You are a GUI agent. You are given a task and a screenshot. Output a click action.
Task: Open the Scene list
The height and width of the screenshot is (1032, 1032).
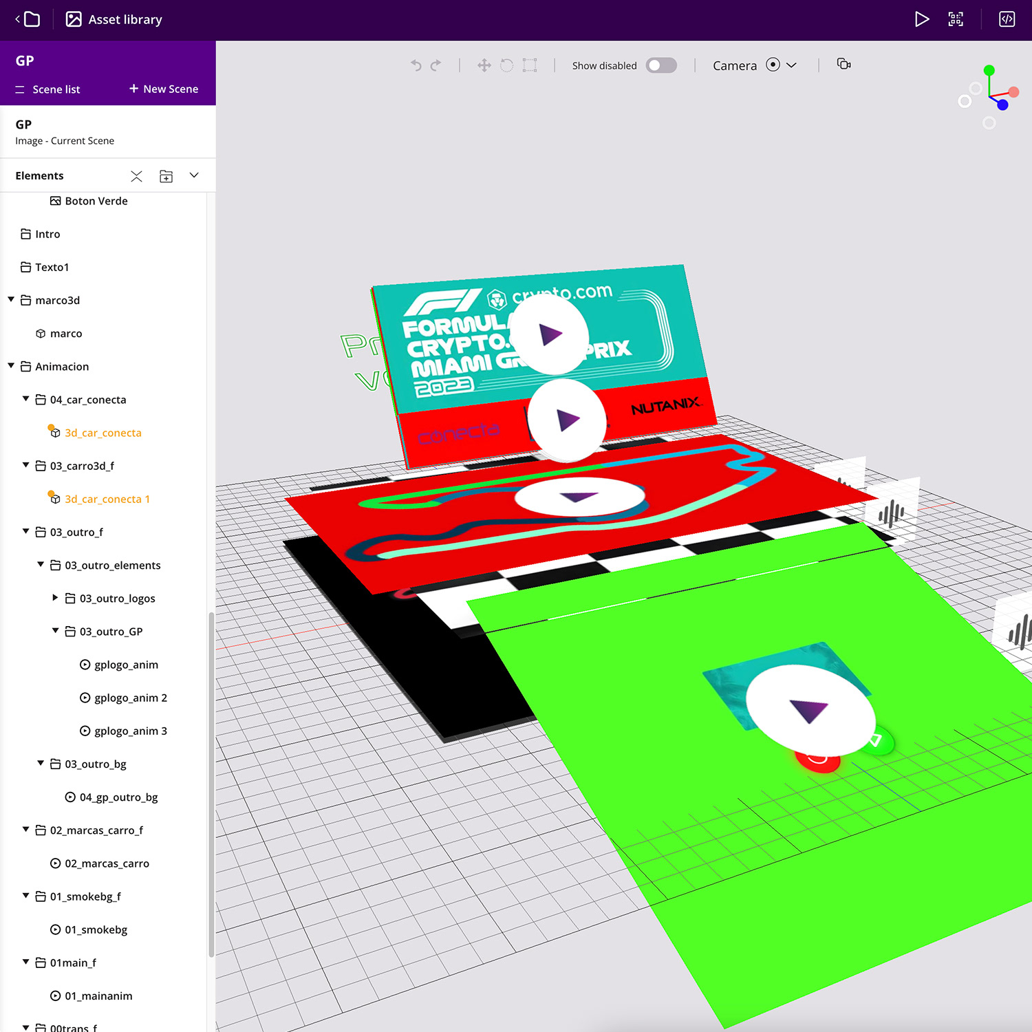[x=47, y=89]
